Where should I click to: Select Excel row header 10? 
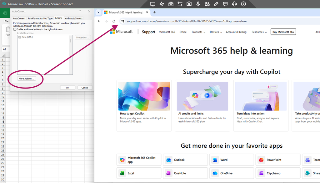coord(2,97)
